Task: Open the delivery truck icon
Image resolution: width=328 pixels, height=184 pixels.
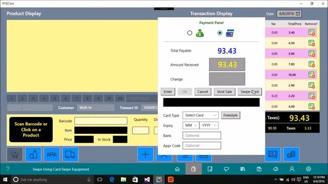Action: pos(70,154)
